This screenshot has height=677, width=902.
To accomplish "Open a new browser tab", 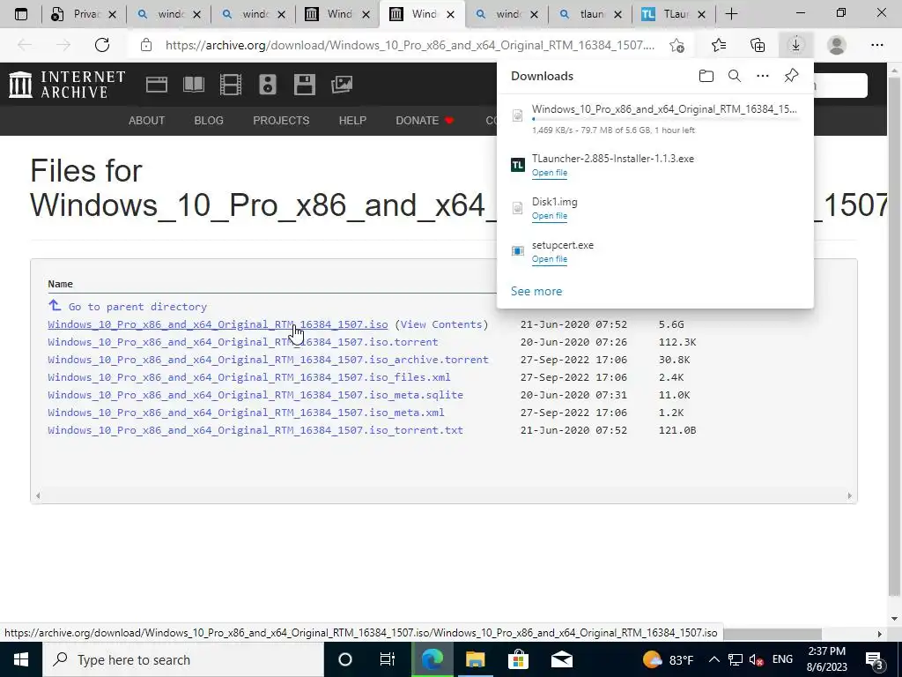I will 731,14.
